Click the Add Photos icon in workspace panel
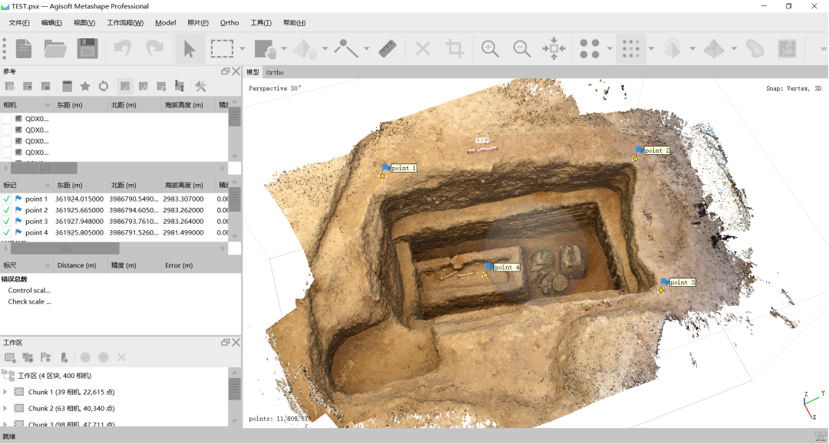This screenshot has height=444, width=829. click(x=28, y=357)
